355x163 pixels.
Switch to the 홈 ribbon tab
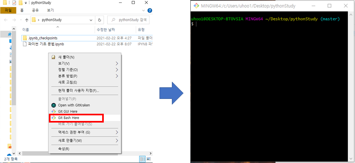(x=22, y=10)
